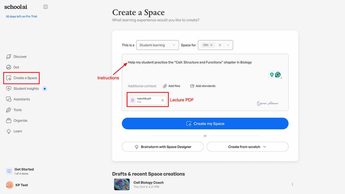
Task: Open the Student learning dropdown
Action: pyautogui.click(x=158, y=45)
